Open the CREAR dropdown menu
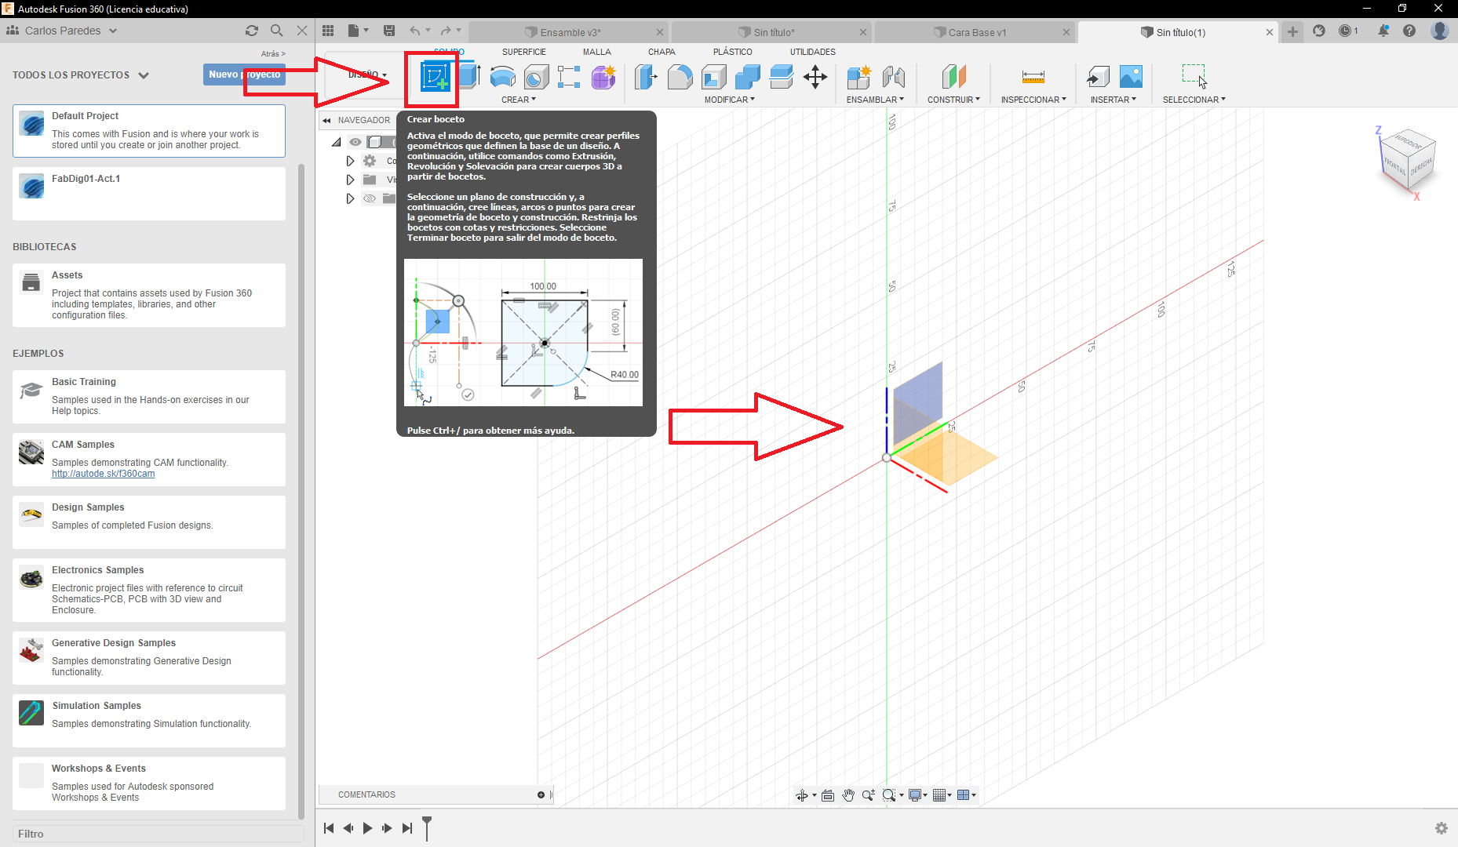This screenshot has width=1458, height=847. coord(519,100)
